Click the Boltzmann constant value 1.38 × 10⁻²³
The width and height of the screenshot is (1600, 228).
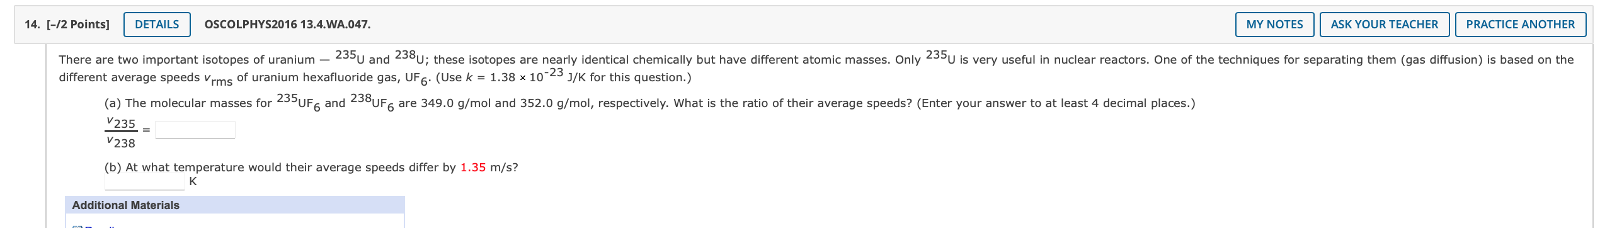[x=526, y=76]
